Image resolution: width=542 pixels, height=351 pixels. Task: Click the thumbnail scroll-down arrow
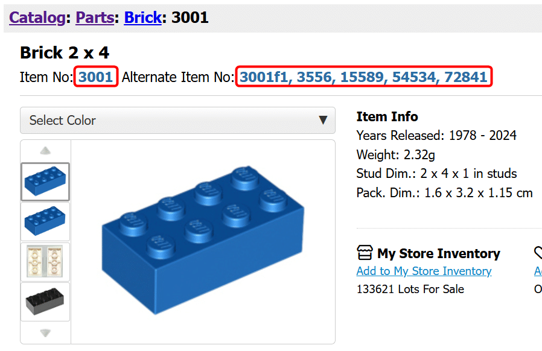tap(45, 333)
